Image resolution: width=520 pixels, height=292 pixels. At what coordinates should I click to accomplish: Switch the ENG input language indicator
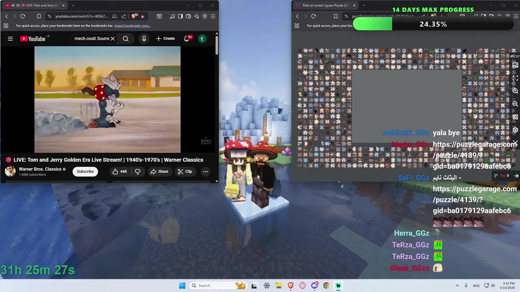pyautogui.click(x=476, y=286)
